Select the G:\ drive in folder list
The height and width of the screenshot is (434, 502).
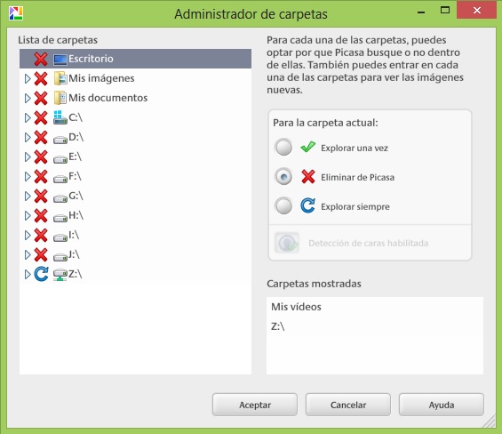tap(135, 196)
